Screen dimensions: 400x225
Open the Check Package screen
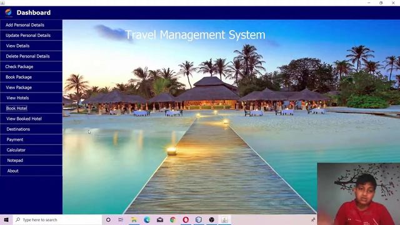pyautogui.click(x=31, y=67)
